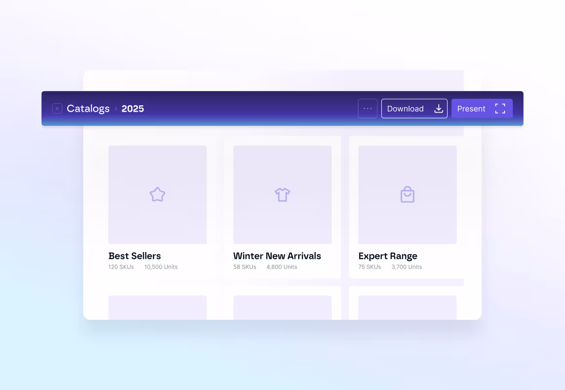The width and height of the screenshot is (565, 390).
Task: Go back to Catalogs breadcrumb
Action: pos(88,109)
